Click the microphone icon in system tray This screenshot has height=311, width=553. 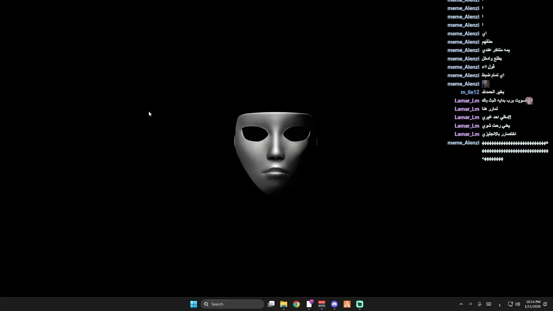(480, 304)
